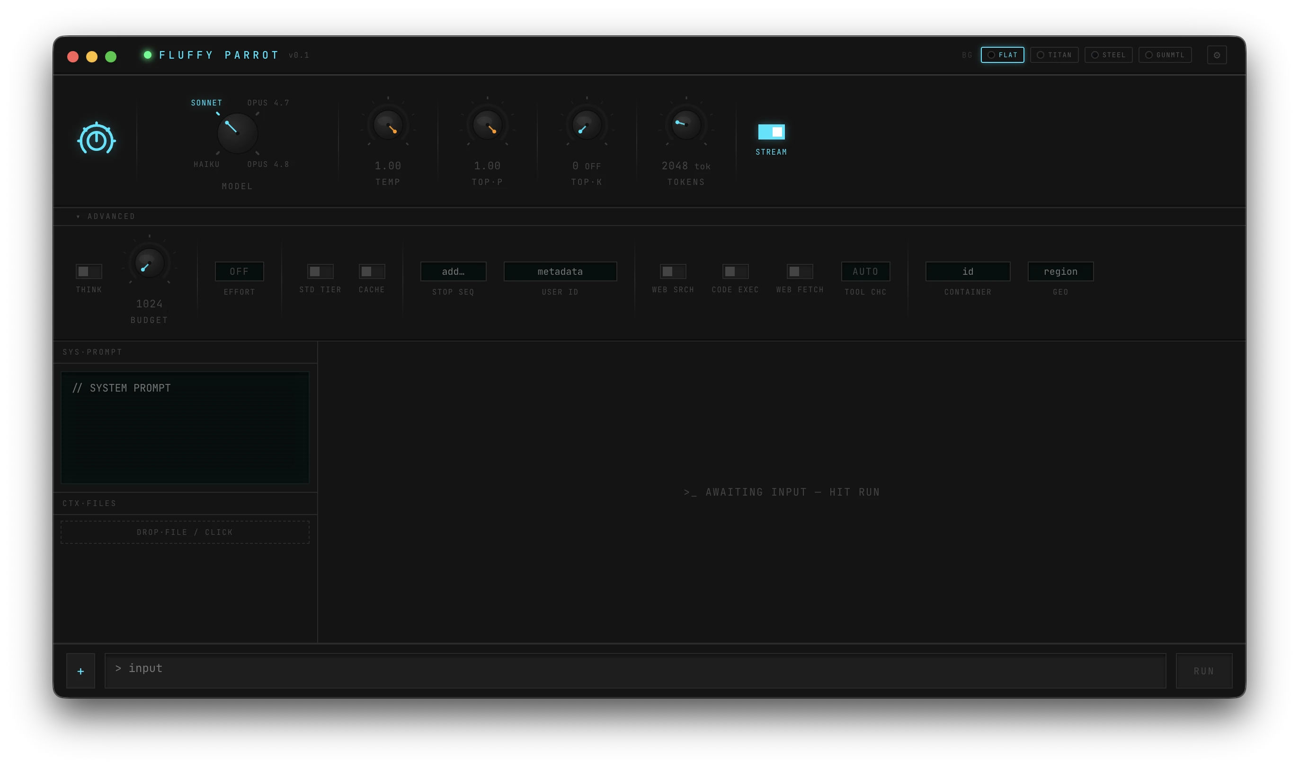Screen dimensions: 1299x768
Task: Toggle the STD TIER switch
Action: tap(320, 271)
